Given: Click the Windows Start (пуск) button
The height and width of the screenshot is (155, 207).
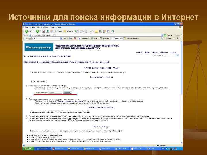Looking at the screenshot, I should click(x=28, y=149).
